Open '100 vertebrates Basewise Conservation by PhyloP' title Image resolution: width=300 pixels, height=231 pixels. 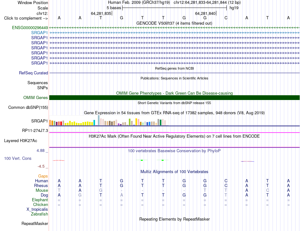click(174, 151)
